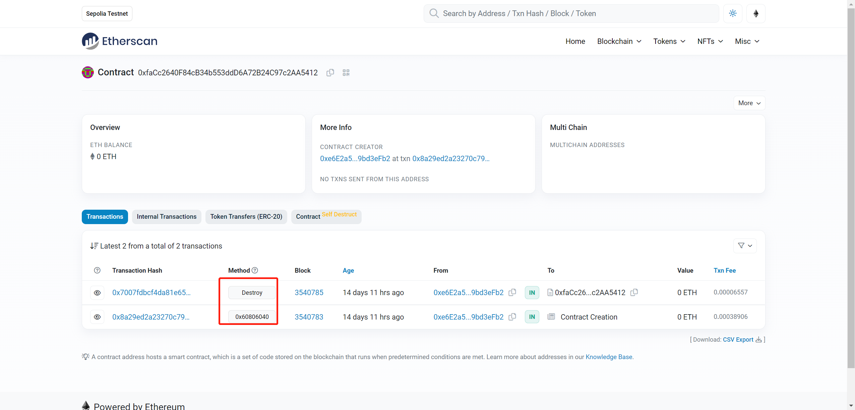Image resolution: width=855 pixels, height=410 pixels.
Task: Expand the Blockchain navigation menu
Action: (x=619, y=41)
